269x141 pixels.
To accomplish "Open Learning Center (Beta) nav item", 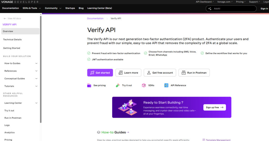I will click(100, 8).
